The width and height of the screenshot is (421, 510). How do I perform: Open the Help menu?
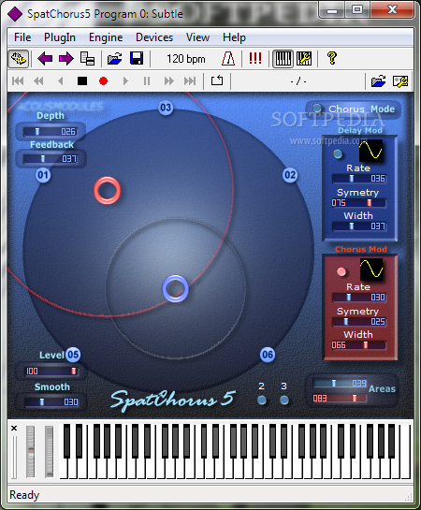(234, 37)
